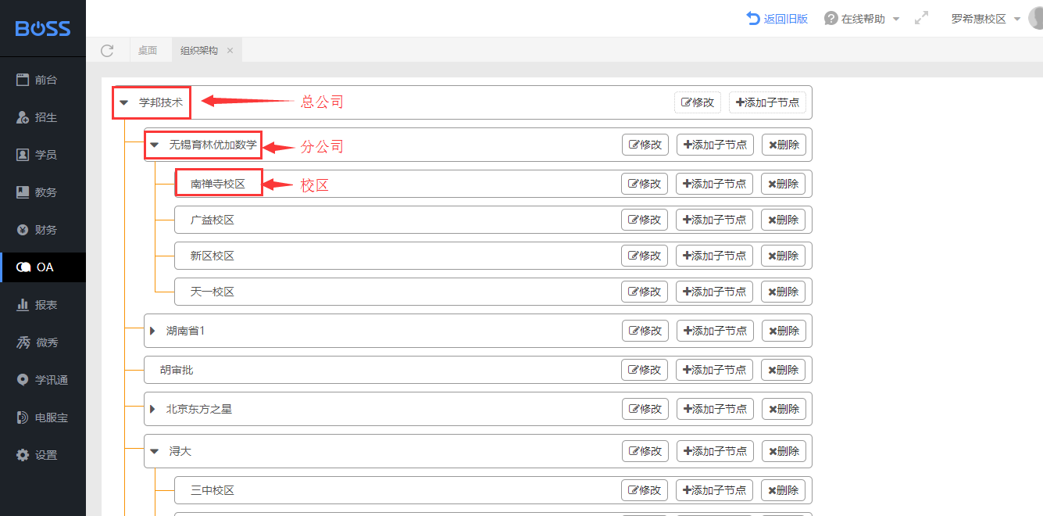Close the 组织架构 tab
This screenshot has height=516, width=1043.
(230, 51)
